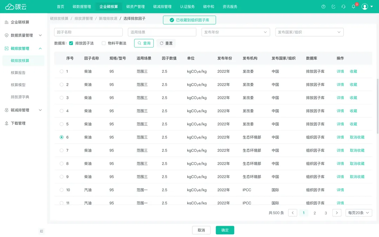This screenshot has width=379, height=237.
Task: Select radio button for row 10
Action: 61,190
